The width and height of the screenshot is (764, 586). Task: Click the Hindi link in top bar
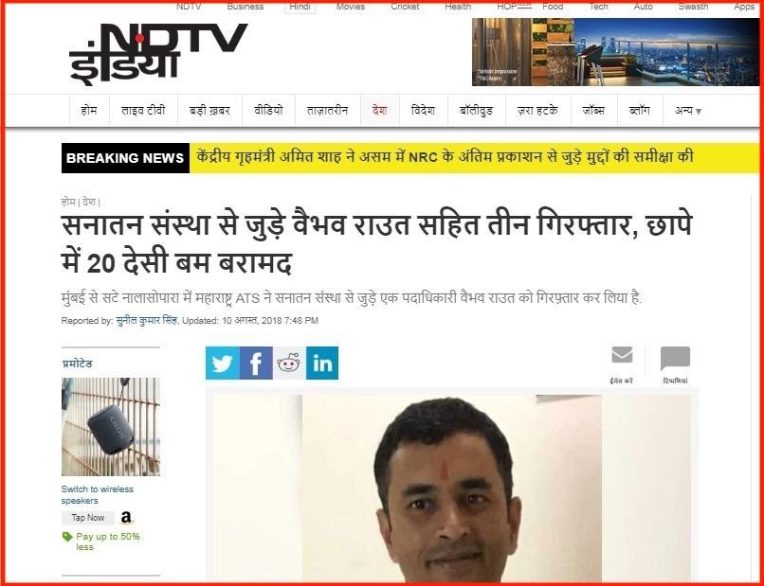pos(300,7)
